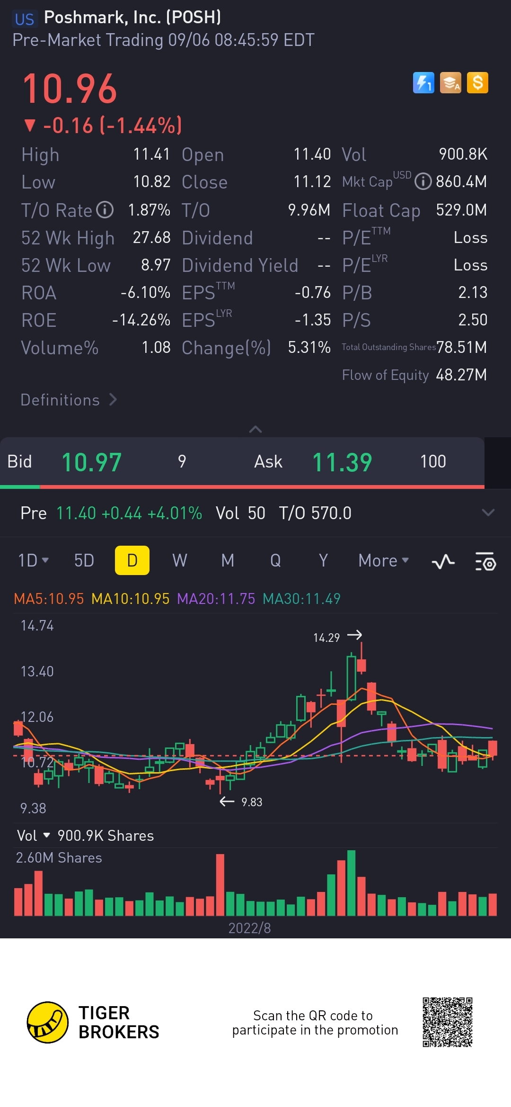The width and height of the screenshot is (511, 1107).
Task: Tap the Bid size value 9
Action: pos(182,461)
